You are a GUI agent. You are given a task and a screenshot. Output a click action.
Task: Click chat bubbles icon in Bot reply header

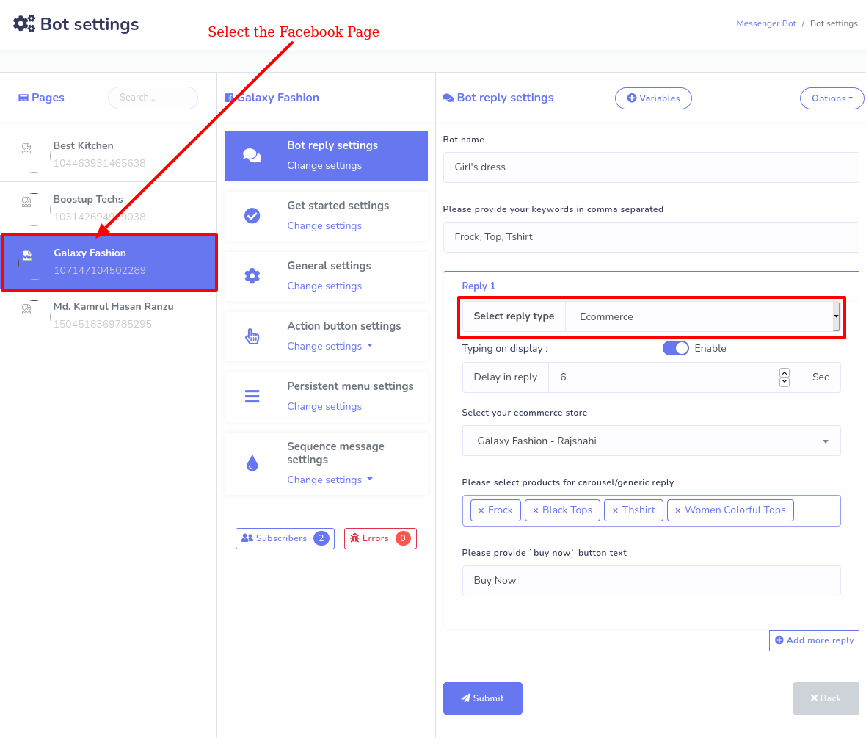448,98
